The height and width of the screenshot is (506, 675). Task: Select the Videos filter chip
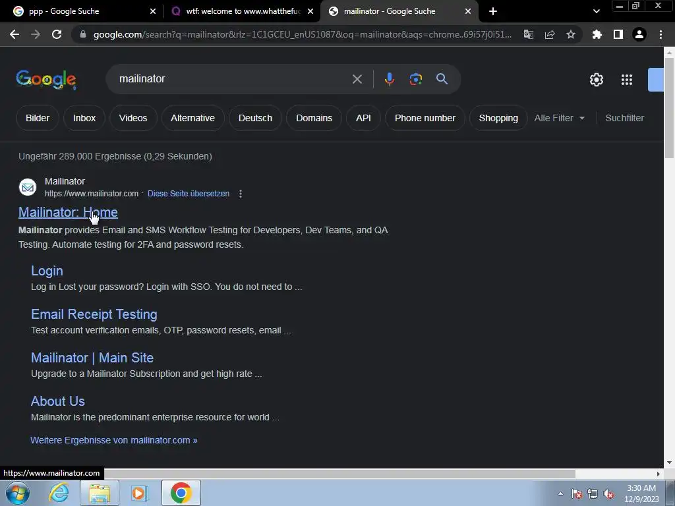[133, 118]
